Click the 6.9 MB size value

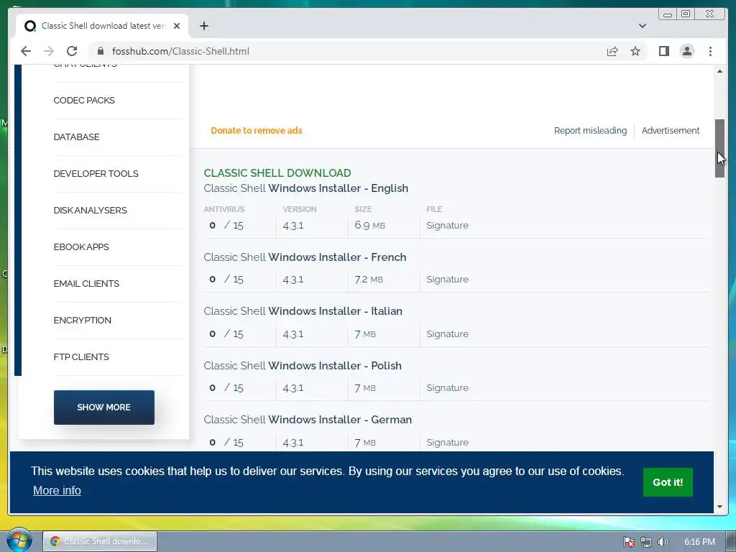[x=370, y=225]
